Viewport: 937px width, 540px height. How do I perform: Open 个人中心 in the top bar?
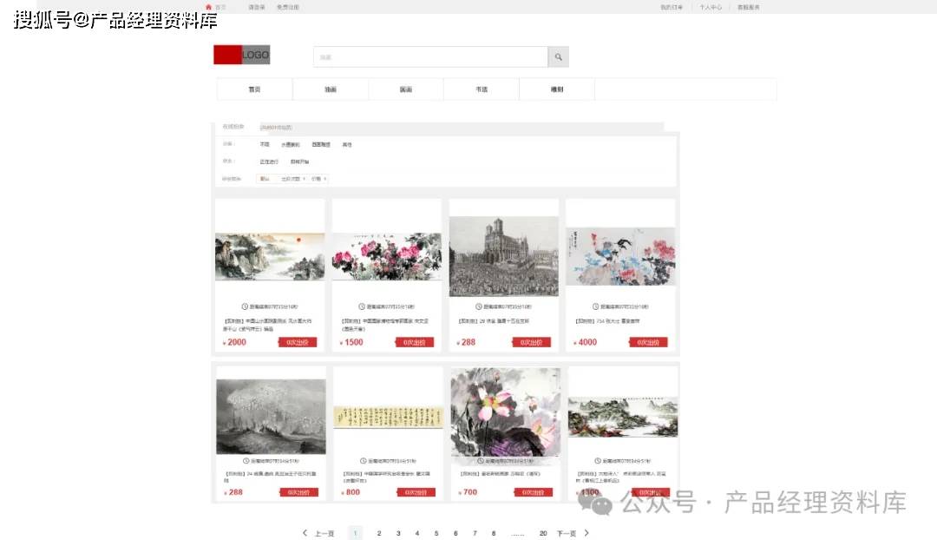point(711,7)
